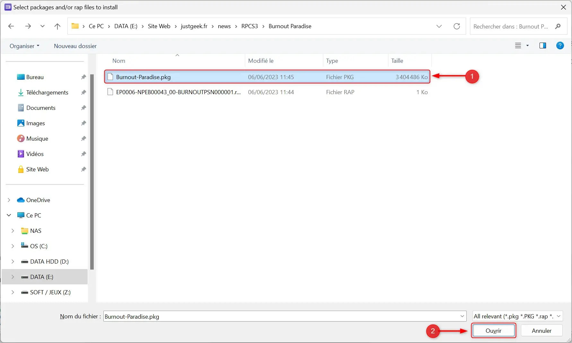The image size is (572, 343).
Task: Open recent locations chevron beside forward arrow
Action: 42,26
